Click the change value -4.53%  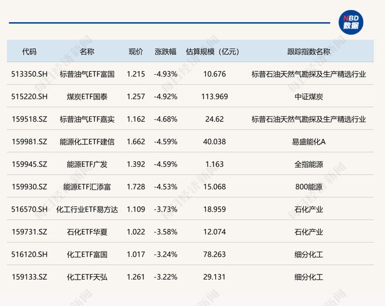coord(166,187)
